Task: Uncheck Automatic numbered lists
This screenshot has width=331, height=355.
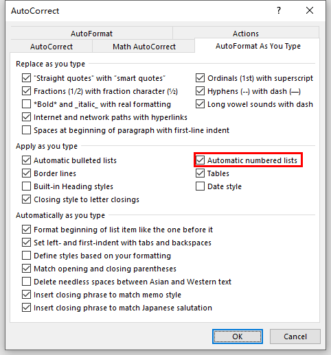Action: pyautogui.click(x=200, y=160)
